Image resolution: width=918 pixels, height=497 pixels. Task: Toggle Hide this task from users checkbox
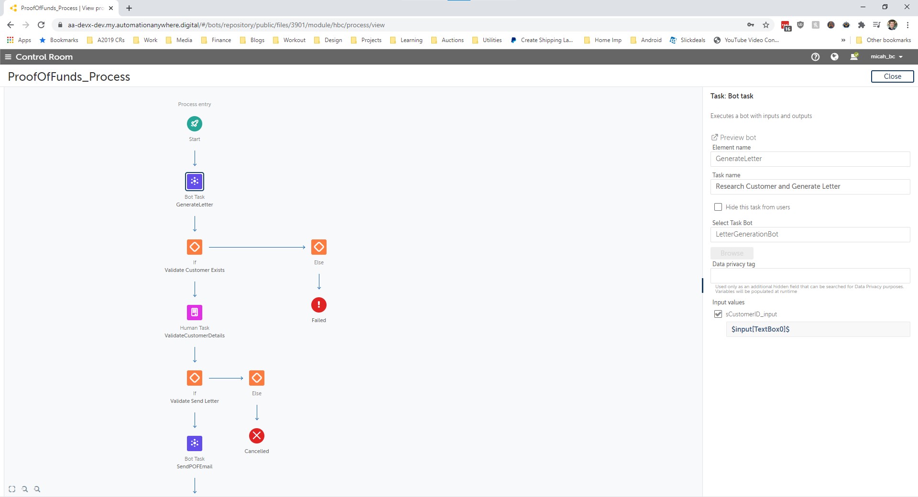click(718, 207)
